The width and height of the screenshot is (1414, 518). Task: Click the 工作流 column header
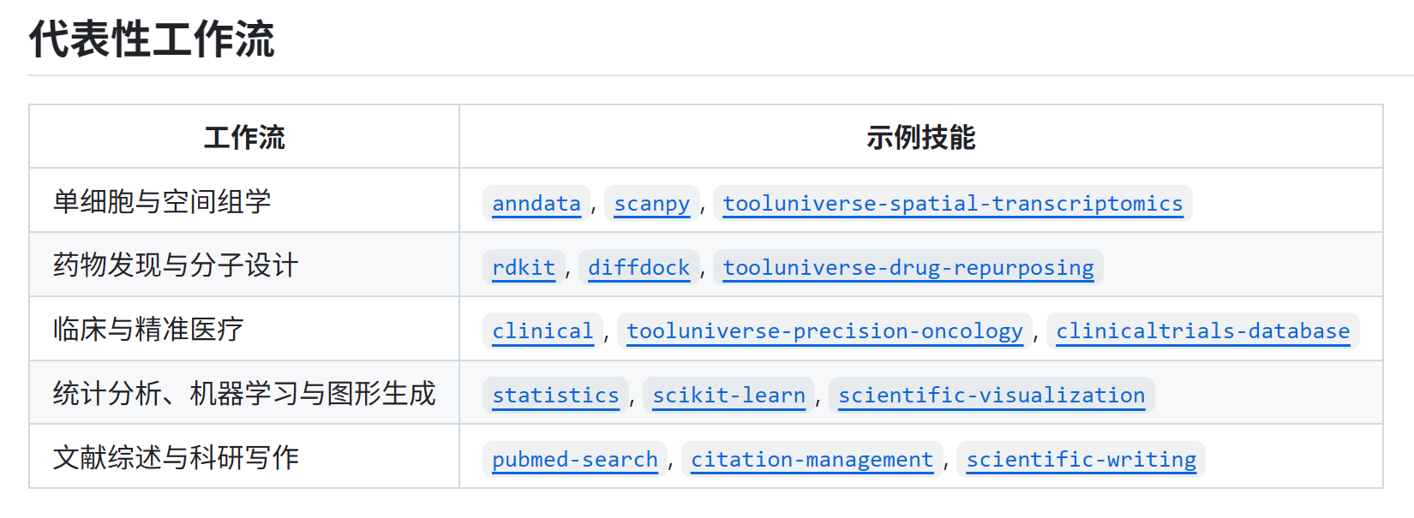pos(244,137)
